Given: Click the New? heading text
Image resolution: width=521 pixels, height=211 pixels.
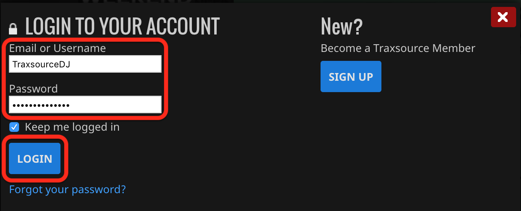Looking at the screenshot, I should pos(342,26).
